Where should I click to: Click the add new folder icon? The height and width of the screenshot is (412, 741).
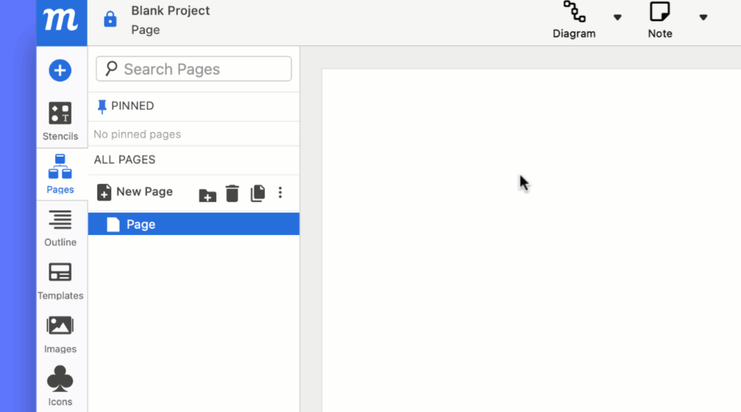coord(207,195)
